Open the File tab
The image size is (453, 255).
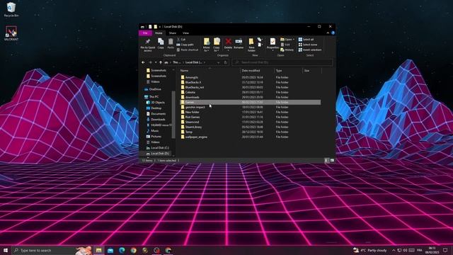[x=145, y=33]
